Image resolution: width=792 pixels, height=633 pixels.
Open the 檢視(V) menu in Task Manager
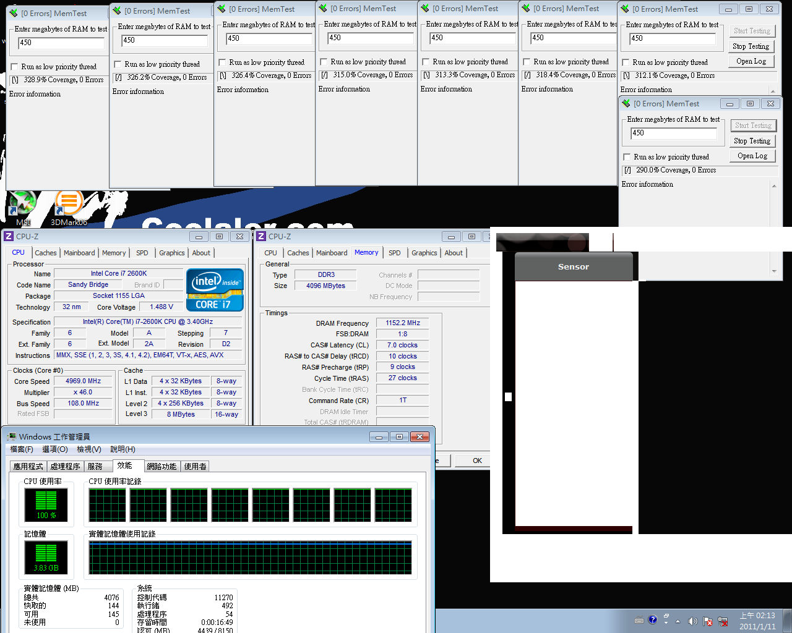click(x=89, y=449)
